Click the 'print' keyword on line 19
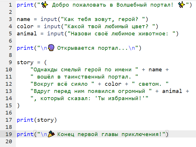The height and width of the screenshot is (147, 196). (25, 135)
